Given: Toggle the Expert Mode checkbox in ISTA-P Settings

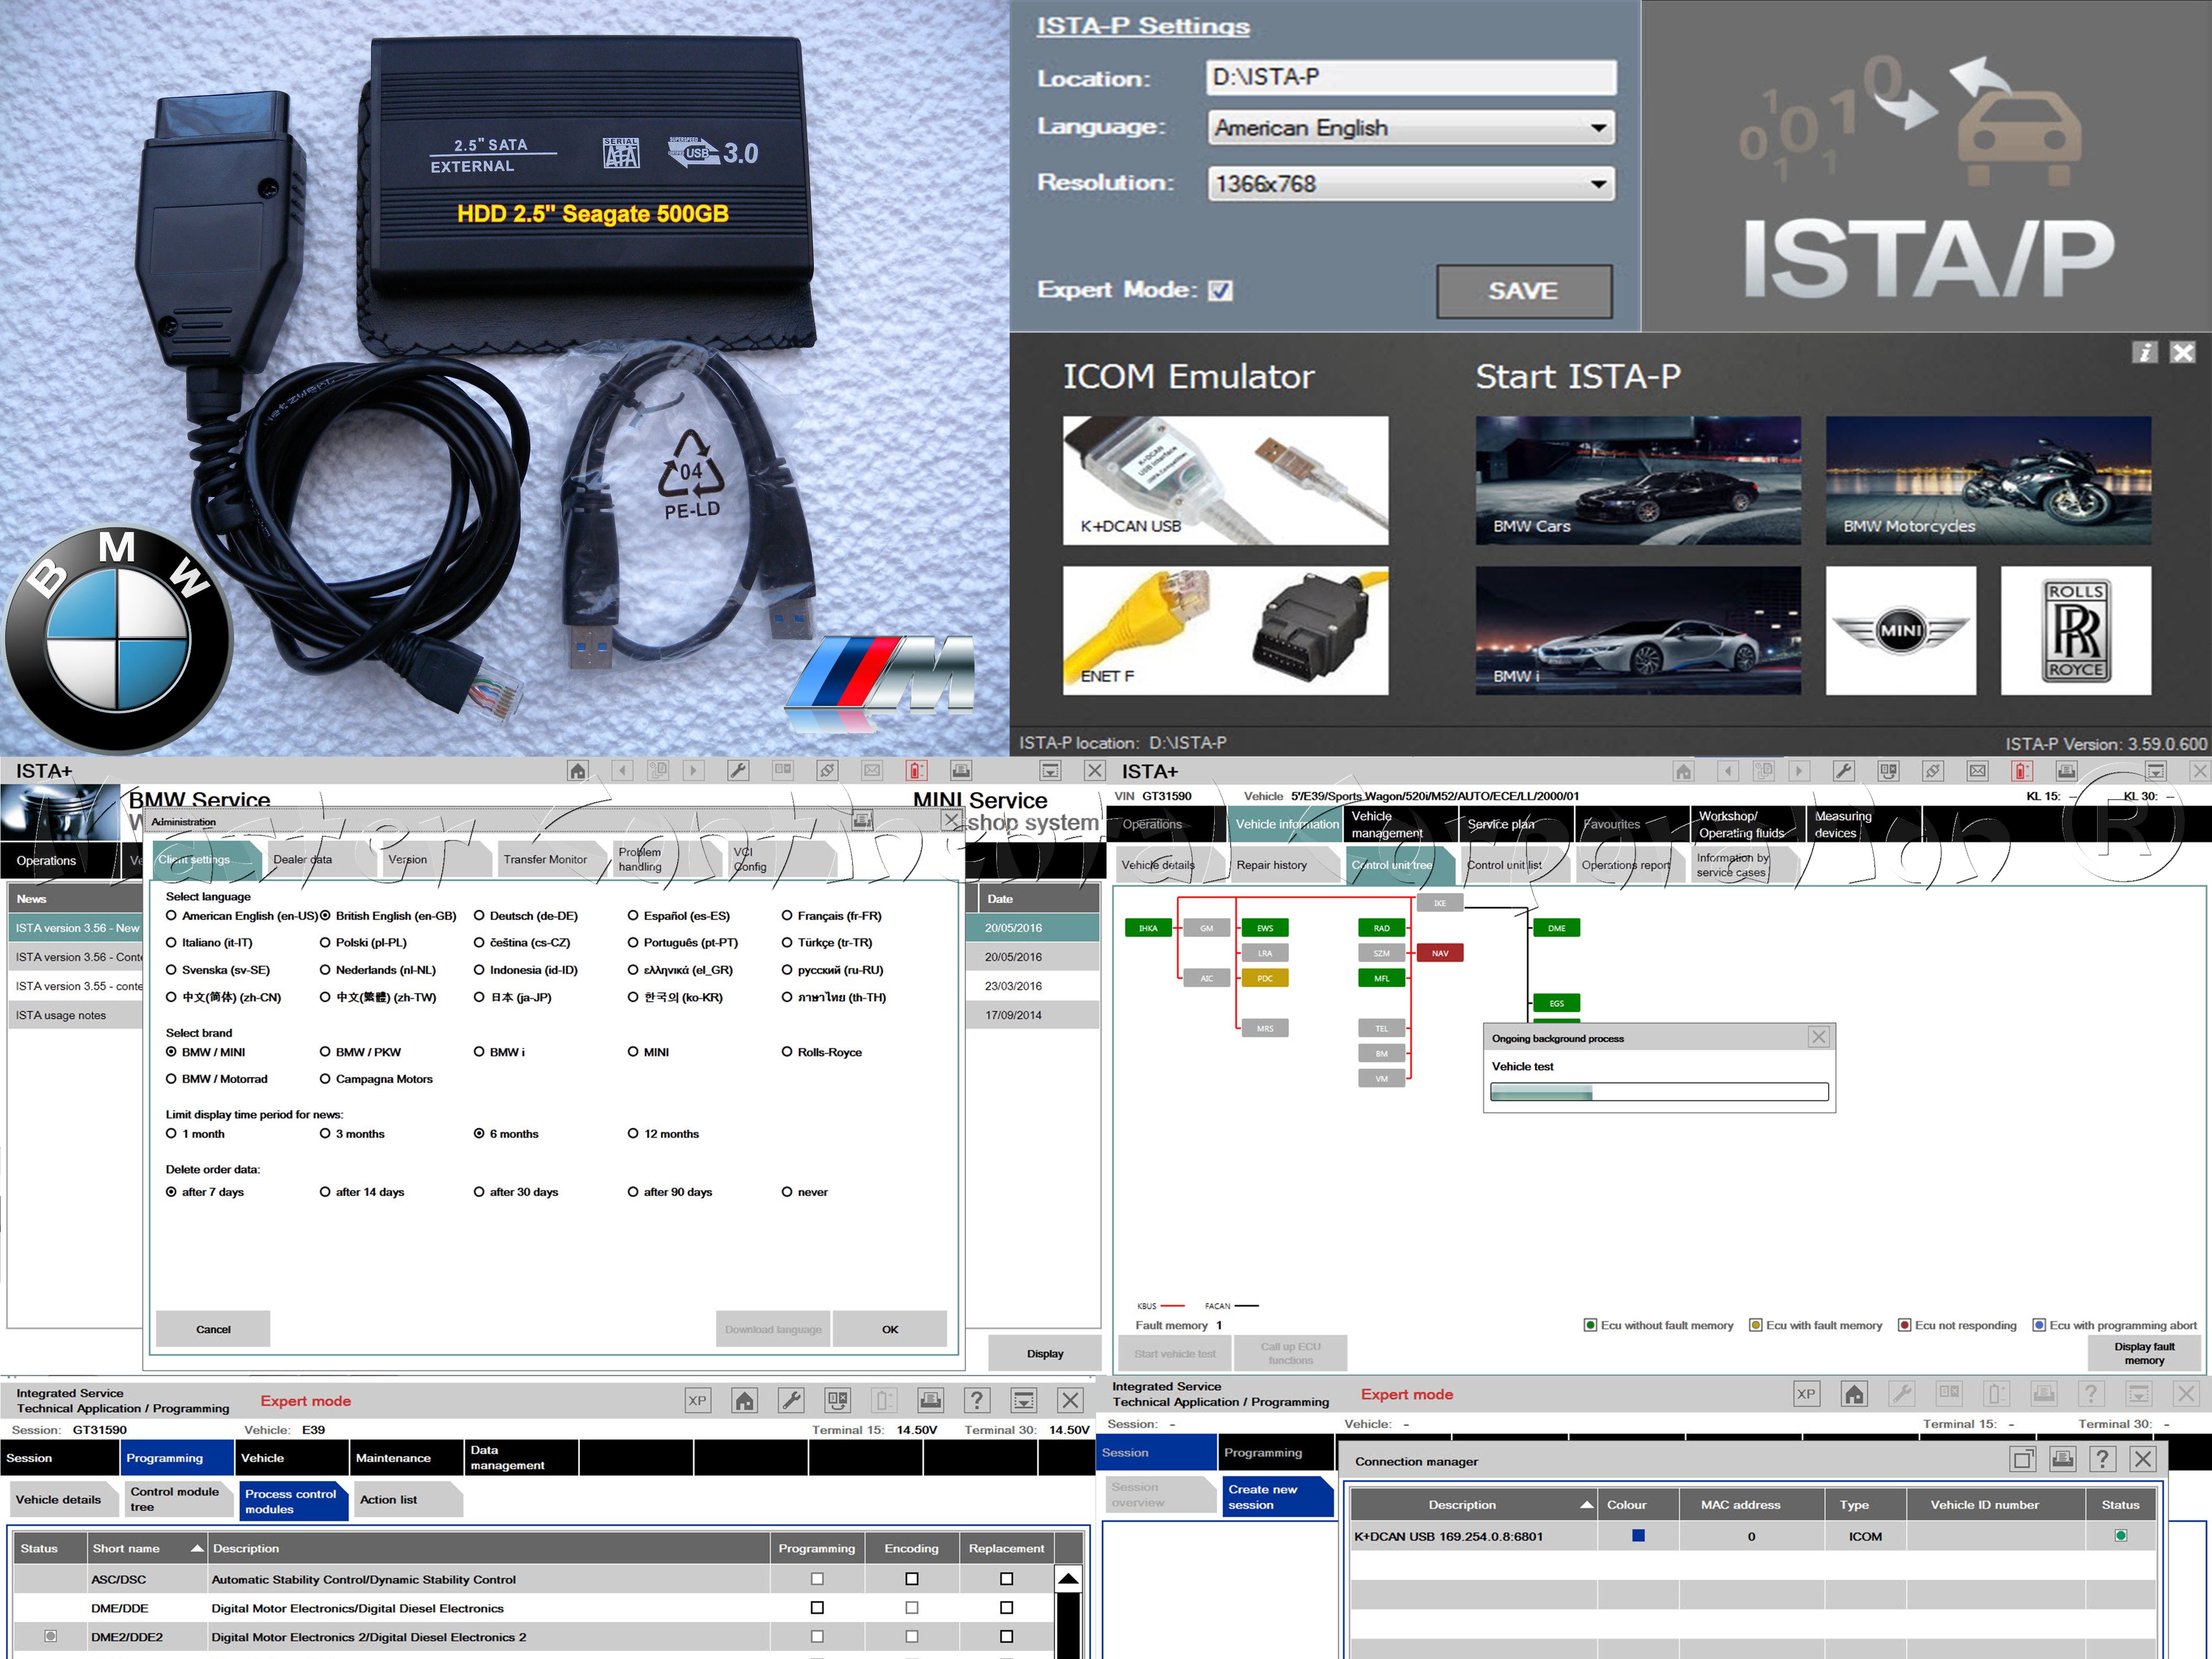Looking at the screenshot, I should (x=1220, y=290).
